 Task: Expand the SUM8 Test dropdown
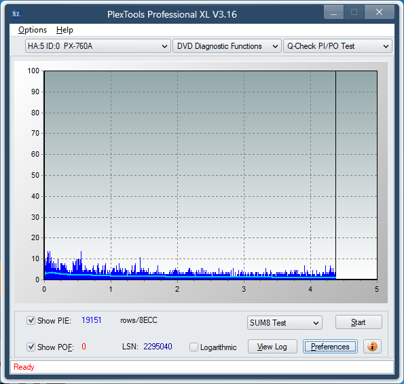284,323
